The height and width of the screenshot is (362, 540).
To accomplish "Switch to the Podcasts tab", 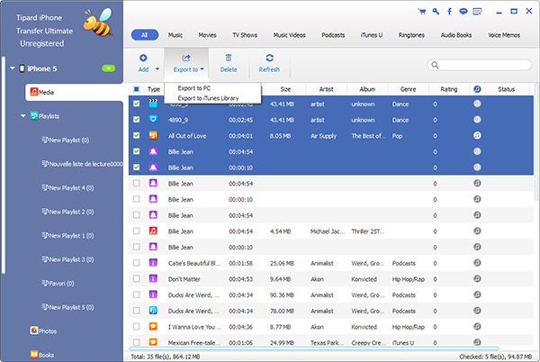I will point(333,35).
